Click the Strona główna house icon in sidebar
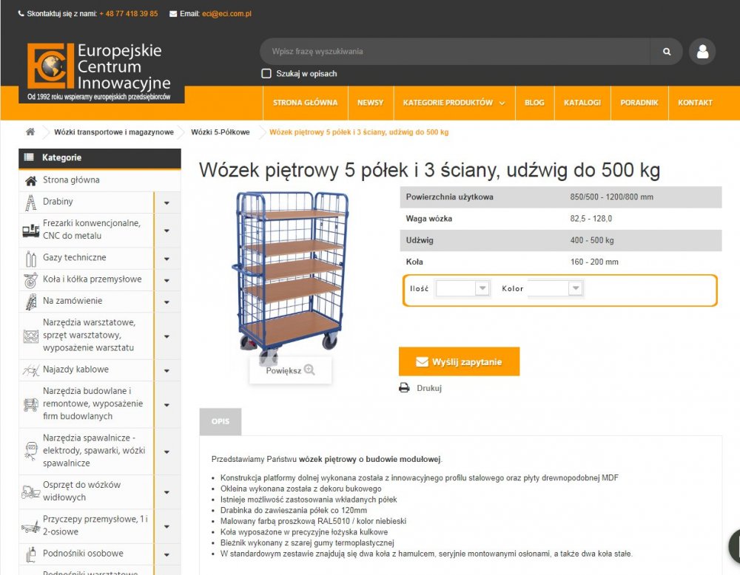 pos(30,180)
